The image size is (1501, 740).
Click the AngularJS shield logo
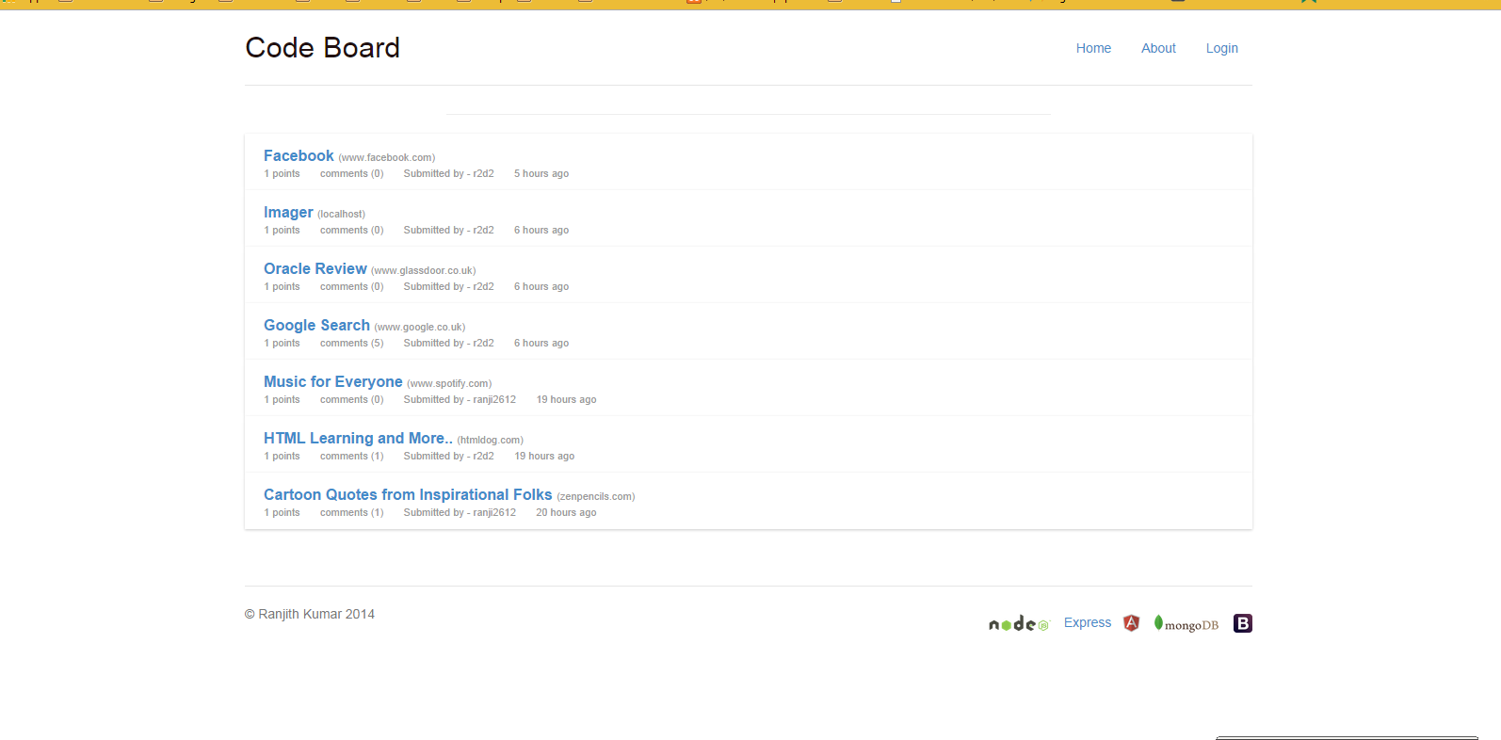click(x=1132, y=623)
